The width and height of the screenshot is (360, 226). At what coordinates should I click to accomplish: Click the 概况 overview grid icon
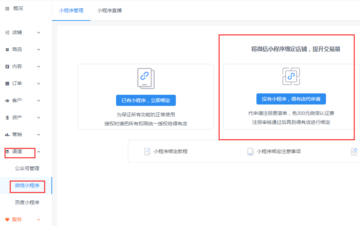(7, 9)
